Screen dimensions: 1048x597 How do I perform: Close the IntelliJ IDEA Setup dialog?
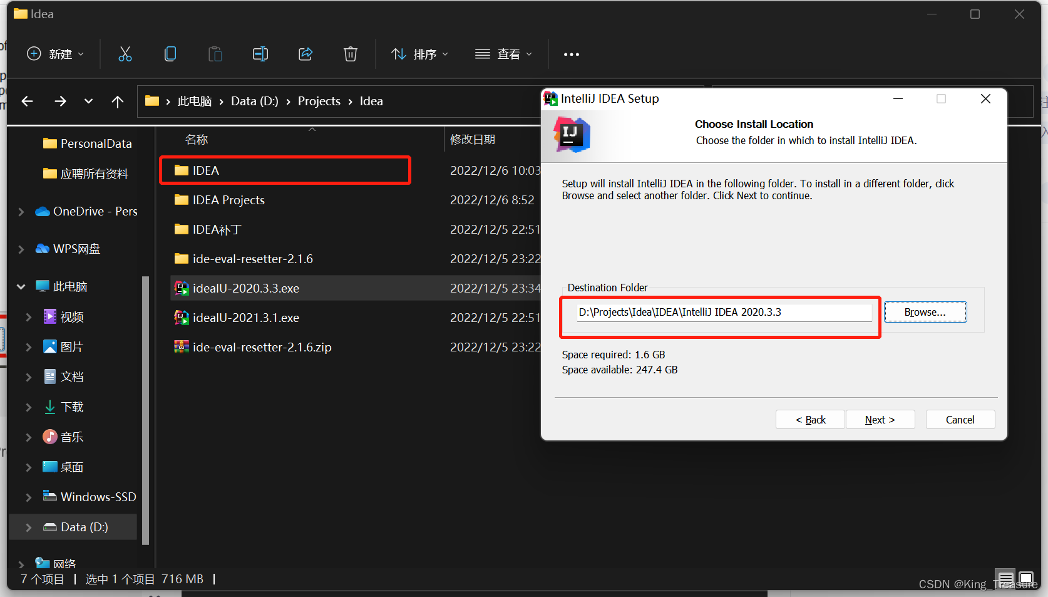pyautogui.click(x=985, y=99)
